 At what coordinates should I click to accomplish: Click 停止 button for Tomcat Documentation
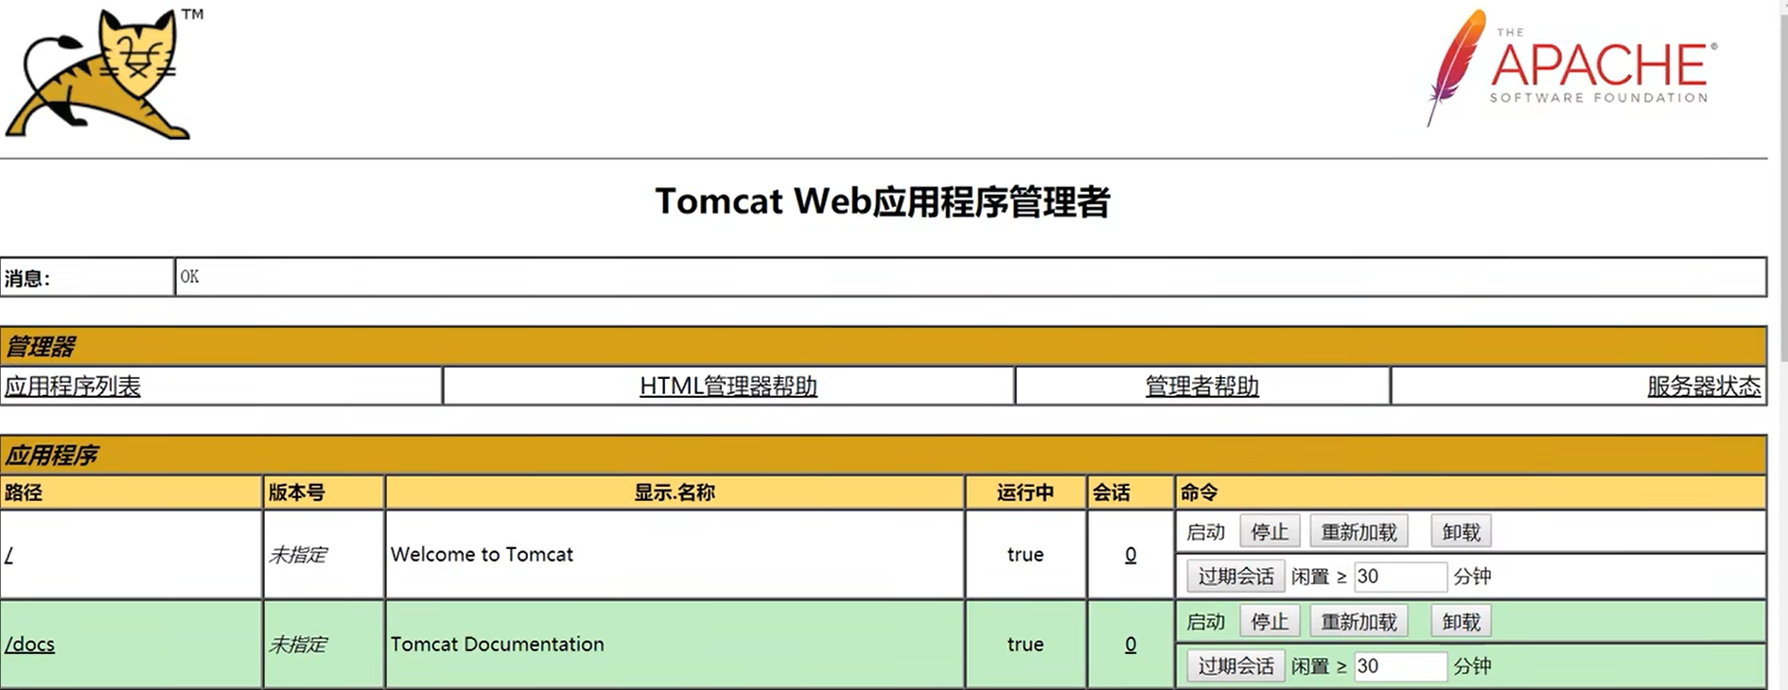tap(1270, 622)
